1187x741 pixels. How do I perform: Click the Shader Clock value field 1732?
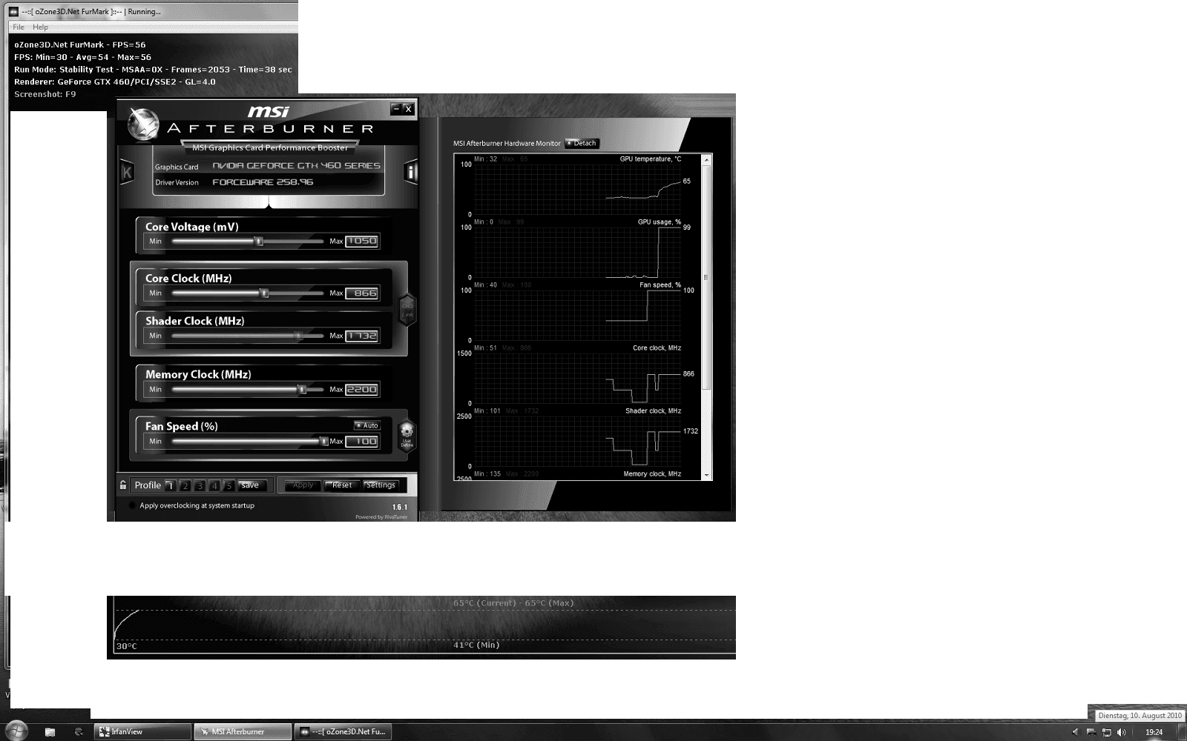coord(362,336)
